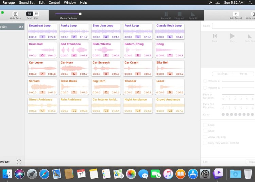Viewport: 255px width, 182px height.
Task: Click the Stop All icon
Action: click(x=180, y=14)
